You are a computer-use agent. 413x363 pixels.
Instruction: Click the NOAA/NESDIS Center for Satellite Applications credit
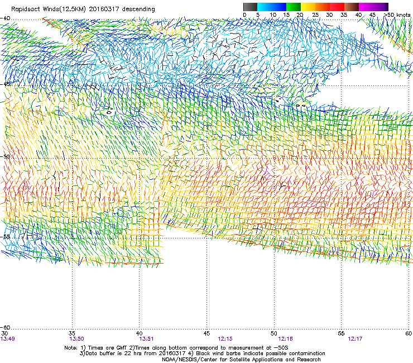click(241, 360)
